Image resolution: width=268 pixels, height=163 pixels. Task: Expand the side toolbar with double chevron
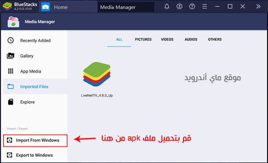[x=258, y=7]
